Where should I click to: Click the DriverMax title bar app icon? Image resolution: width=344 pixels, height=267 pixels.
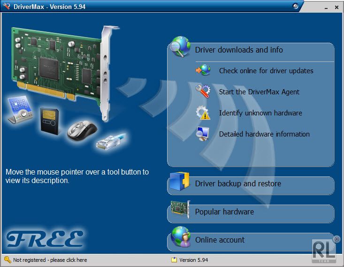pyautogui.click(x=6, y=7)
